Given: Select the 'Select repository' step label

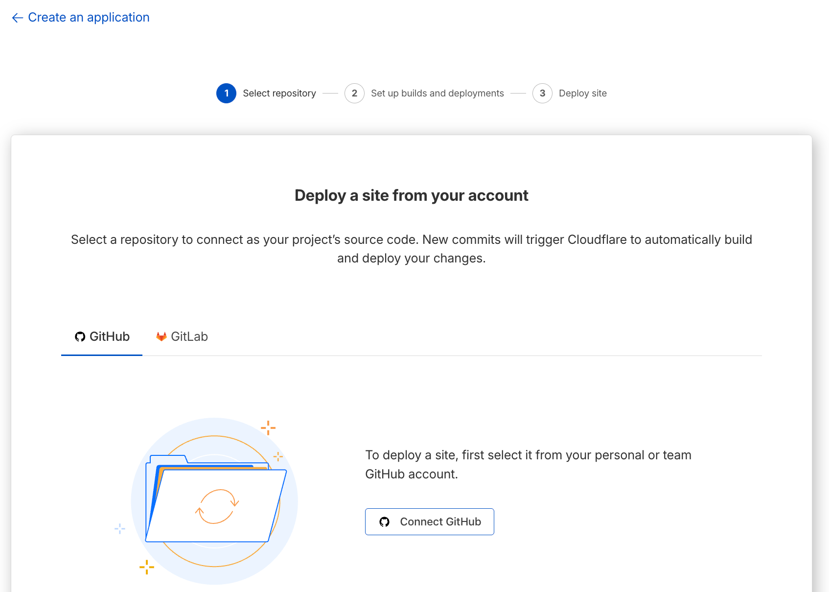Looking at the screenshot, I should [279, 94].
